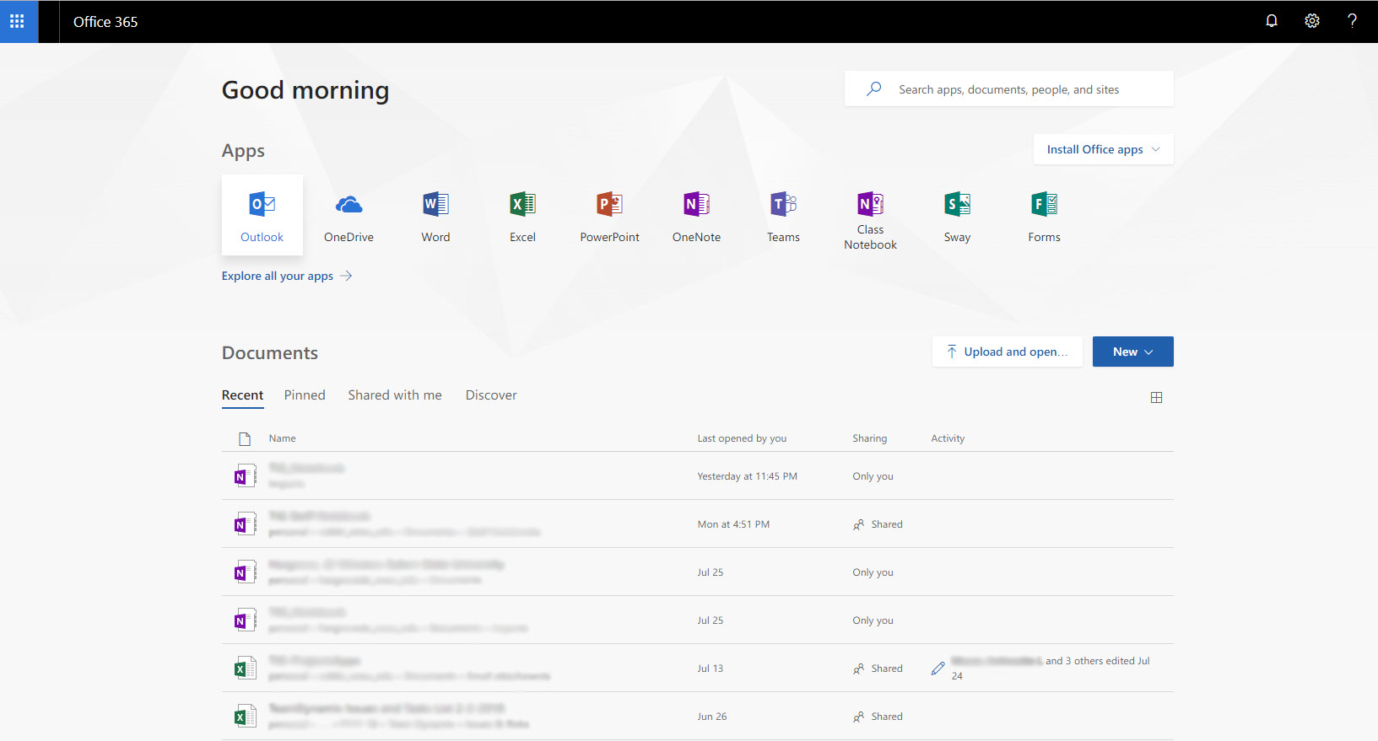Screen dimensions: 1378x741
Task: Open the app launcher waffle menu
Action: [17, 21]
